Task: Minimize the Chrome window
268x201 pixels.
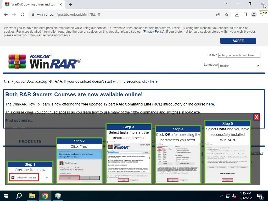Action: click(x=238, y=4)
